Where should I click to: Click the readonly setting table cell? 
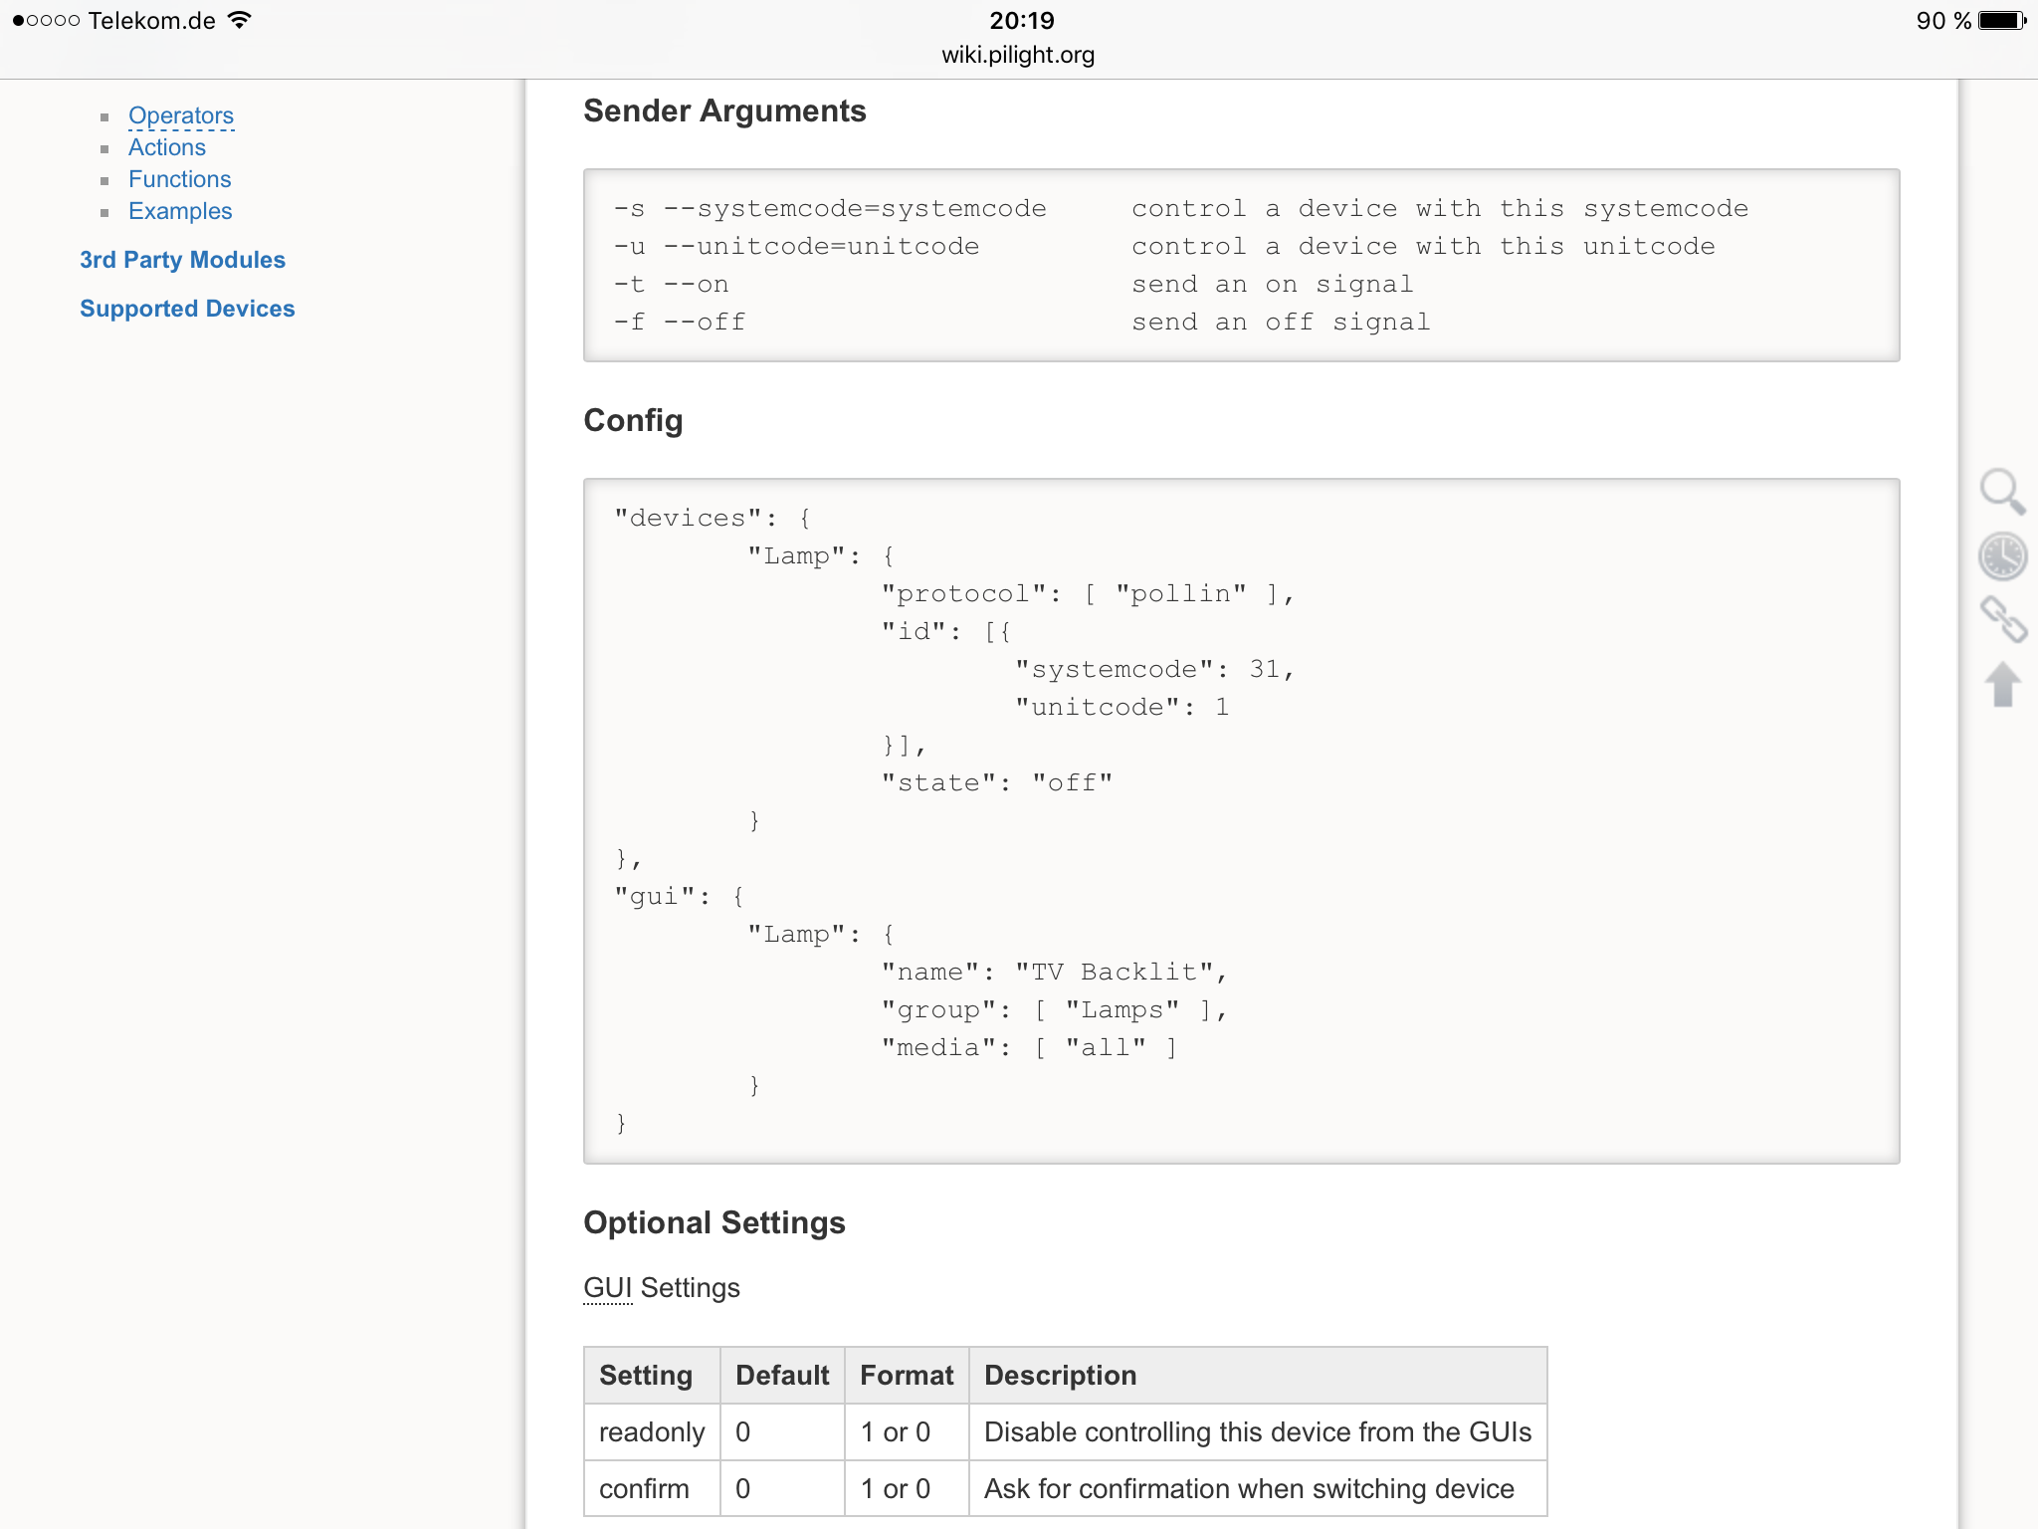tap(651, 1432)
